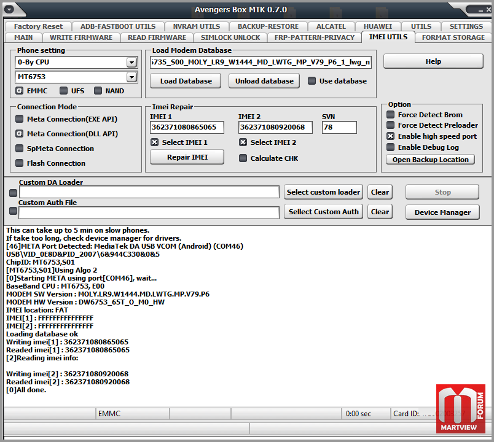
Task: Go to the SIMLOCK UNLOCK tab
Action: pos(230,37)
